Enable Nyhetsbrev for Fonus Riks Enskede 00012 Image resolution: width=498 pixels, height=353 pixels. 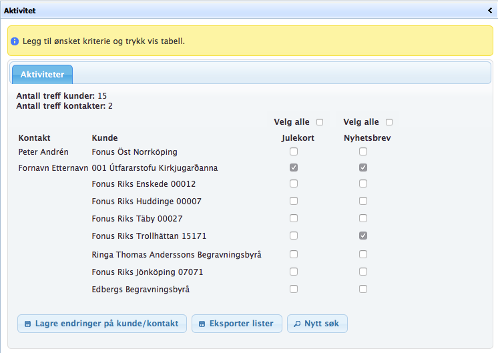click(x=363, y=184)
